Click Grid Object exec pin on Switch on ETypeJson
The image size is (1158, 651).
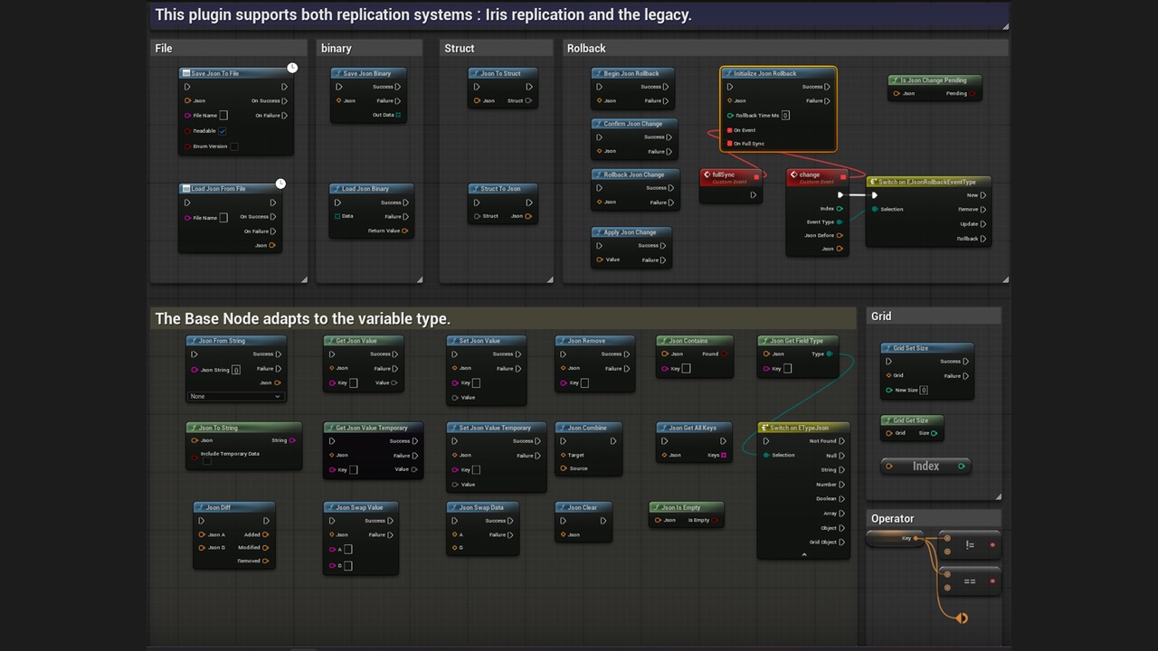coord(841,542)
